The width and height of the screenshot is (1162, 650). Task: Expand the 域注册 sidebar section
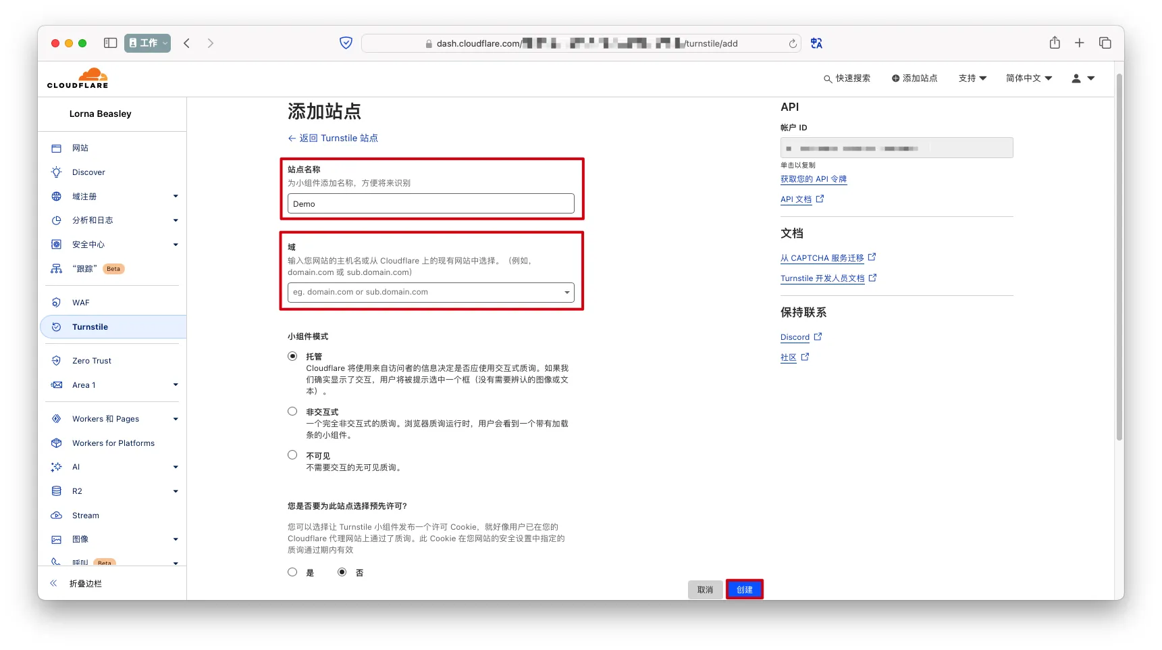(x=176, y=197)
